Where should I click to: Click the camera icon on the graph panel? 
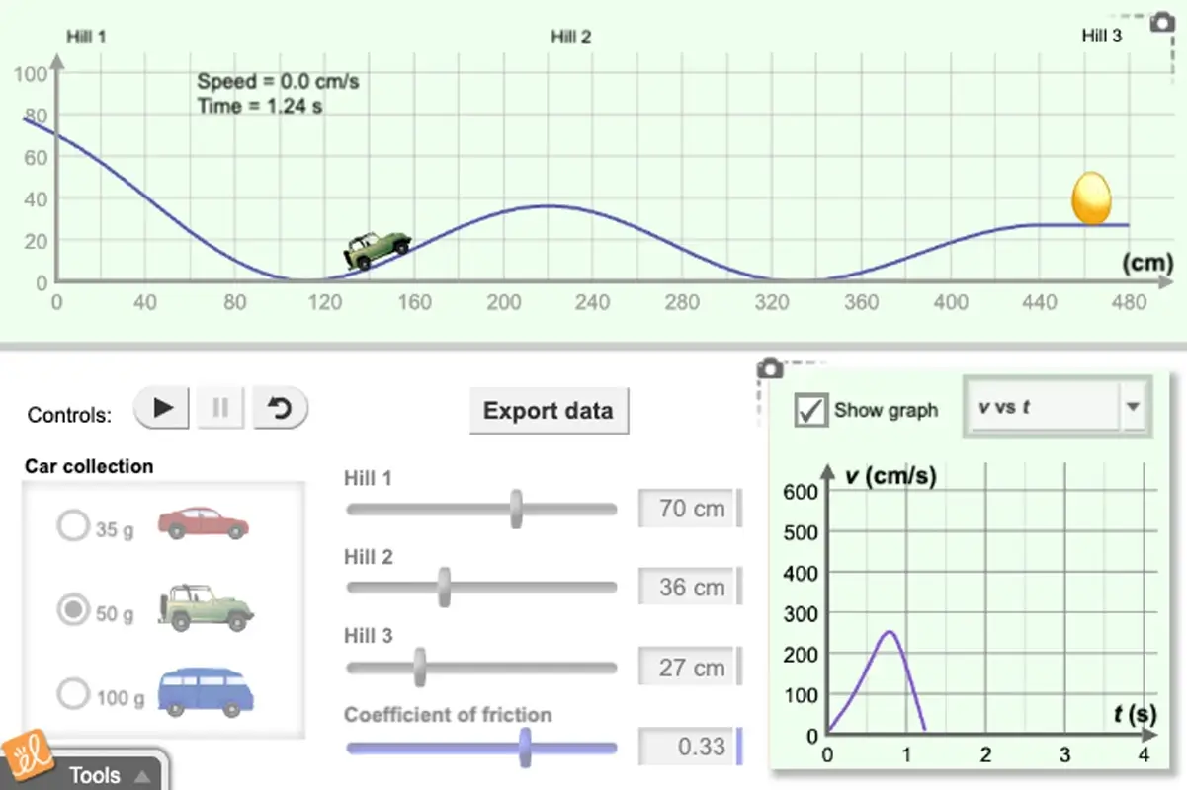[770, 367]
